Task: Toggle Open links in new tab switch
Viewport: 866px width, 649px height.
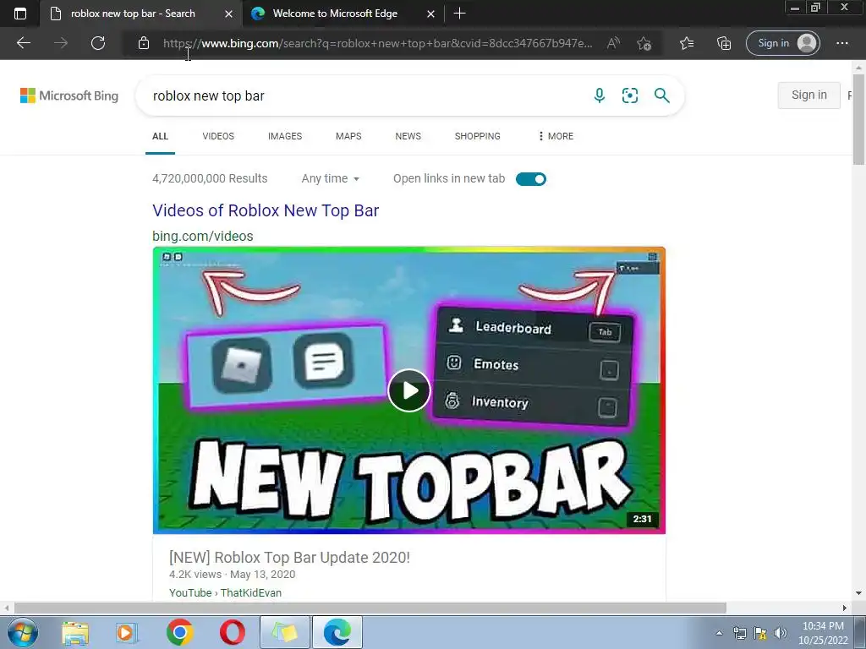Action: tap(531, 179)
